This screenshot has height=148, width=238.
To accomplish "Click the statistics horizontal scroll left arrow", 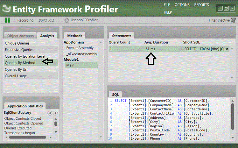I will click(6, 137).
